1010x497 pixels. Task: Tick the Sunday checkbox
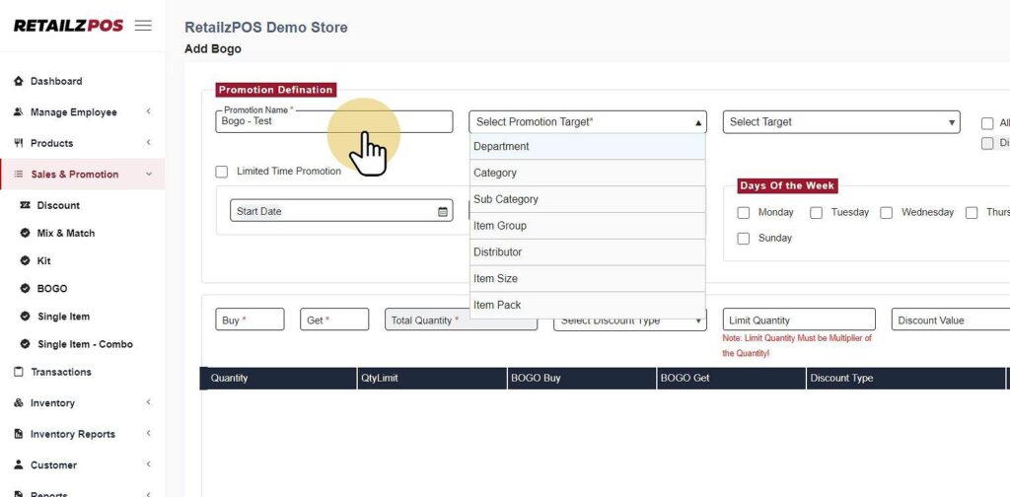744,239
